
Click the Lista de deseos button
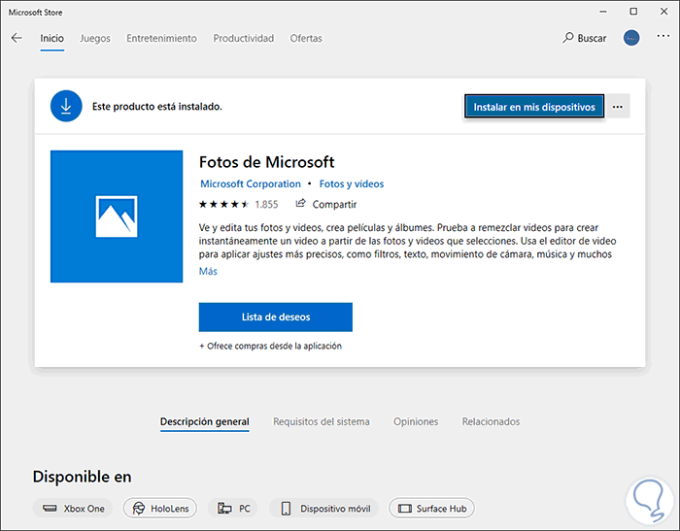275,316
